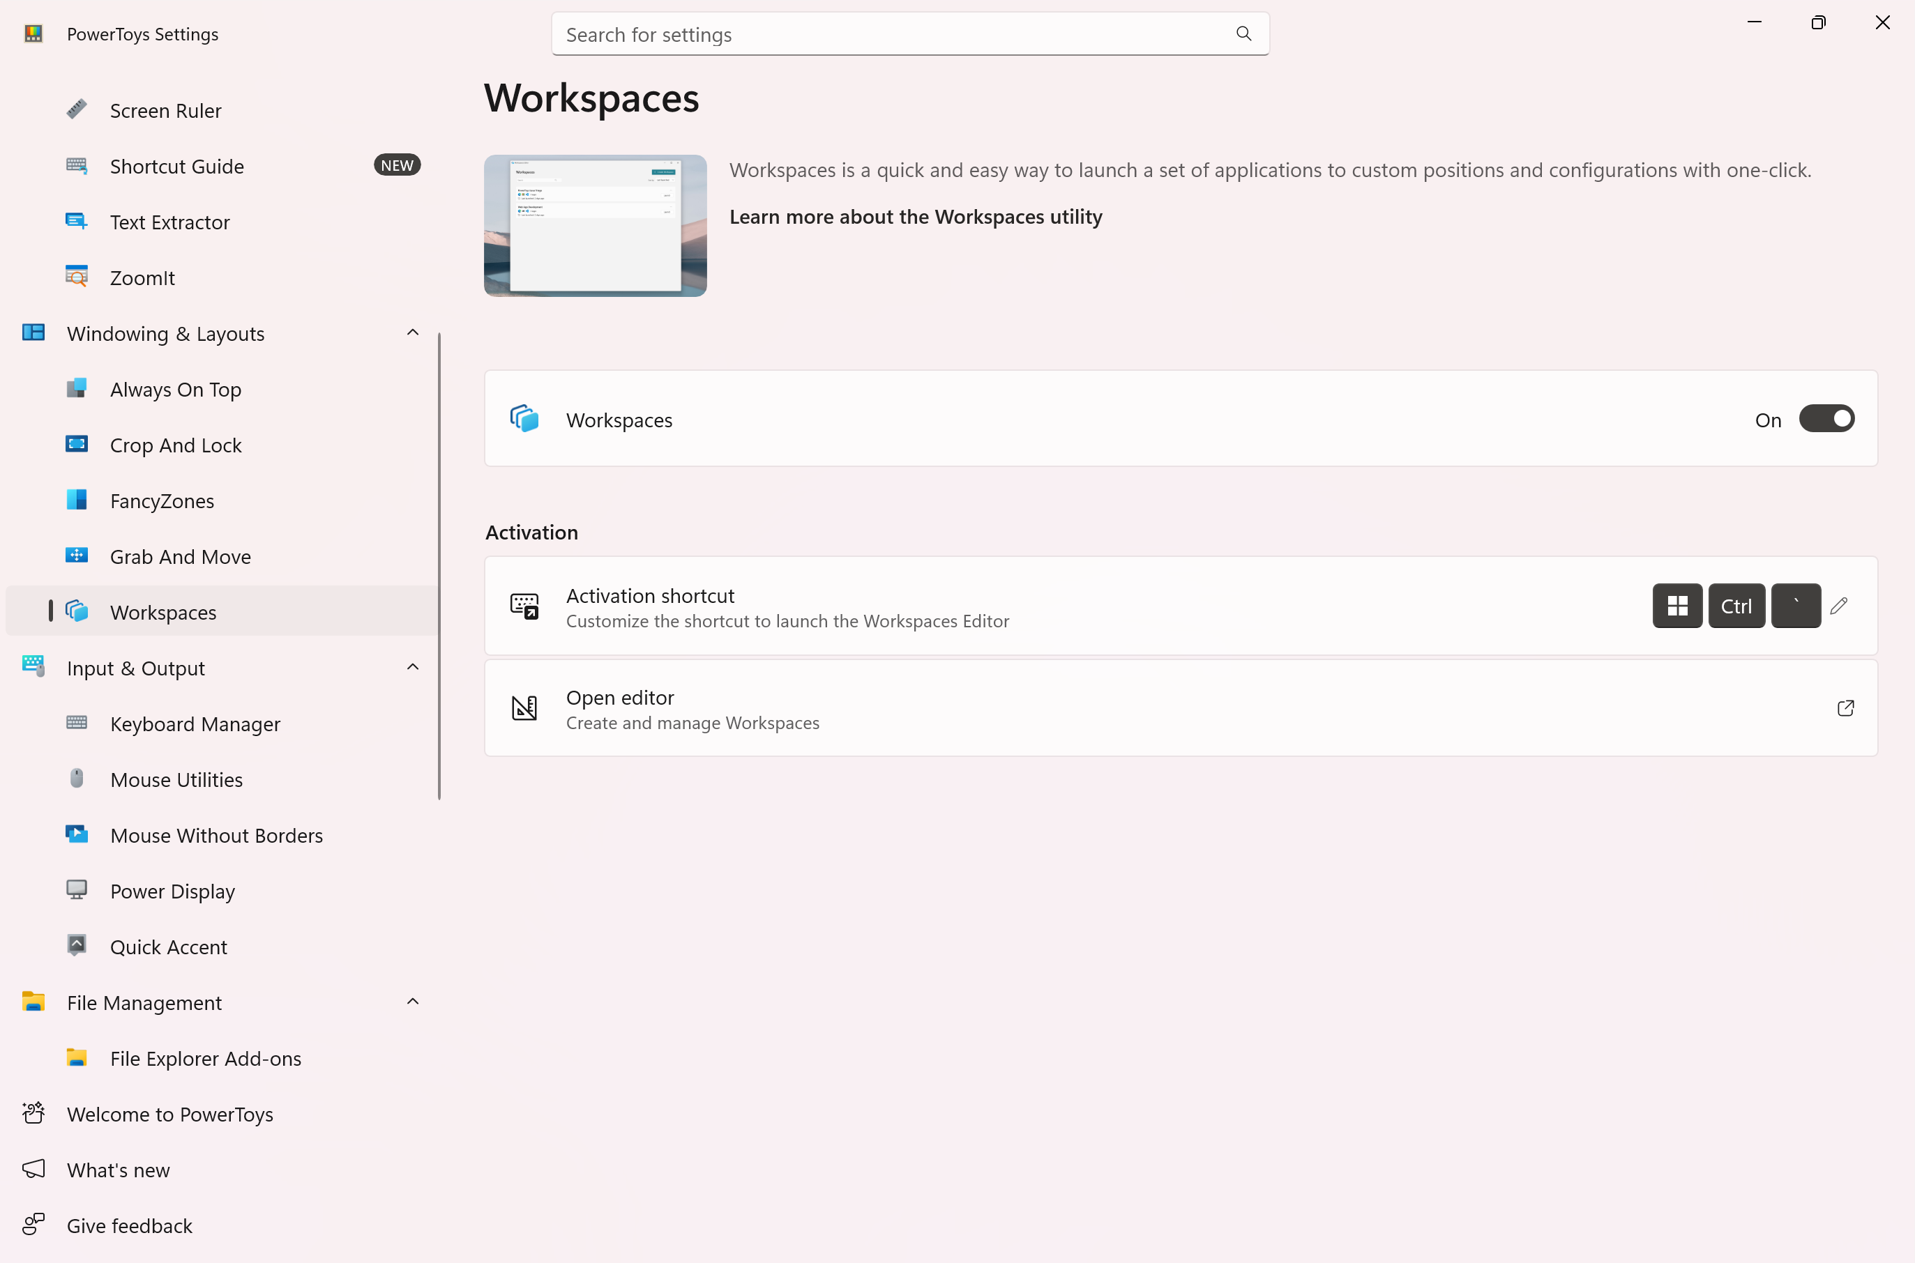Viewport: 1915px width, 1263px height.
Task: Maximize or restore the PowerToys window
Action: (1817, 22)
